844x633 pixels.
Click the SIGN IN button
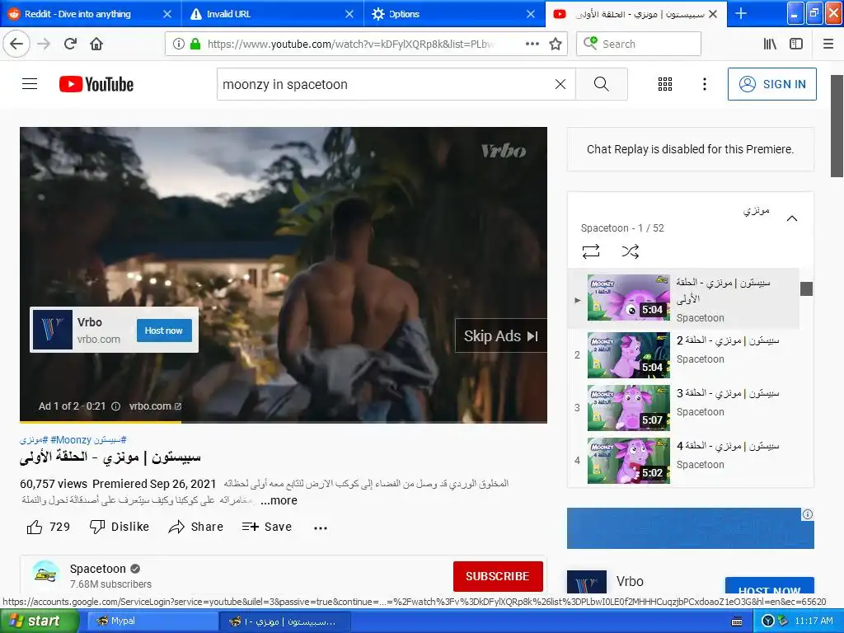point(771,84)
